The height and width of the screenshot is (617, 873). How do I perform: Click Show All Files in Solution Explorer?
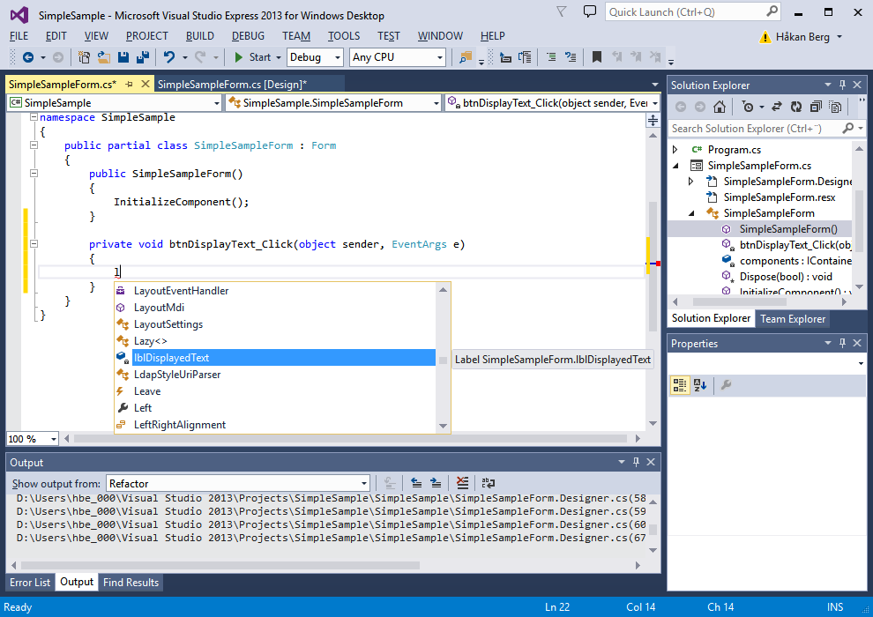pyautogui.click(x=835, y=107)
